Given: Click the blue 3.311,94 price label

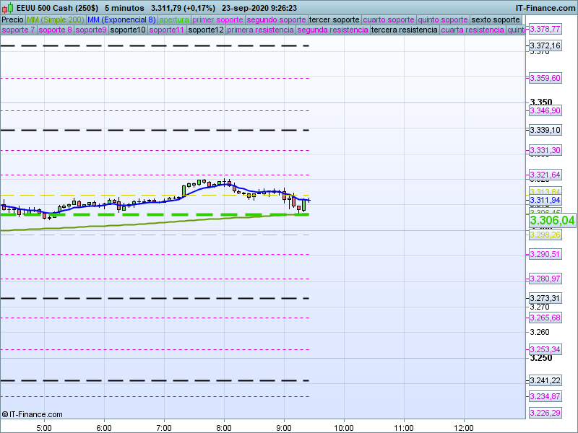Looking at the screenshot, I should [x=545, y=200].
